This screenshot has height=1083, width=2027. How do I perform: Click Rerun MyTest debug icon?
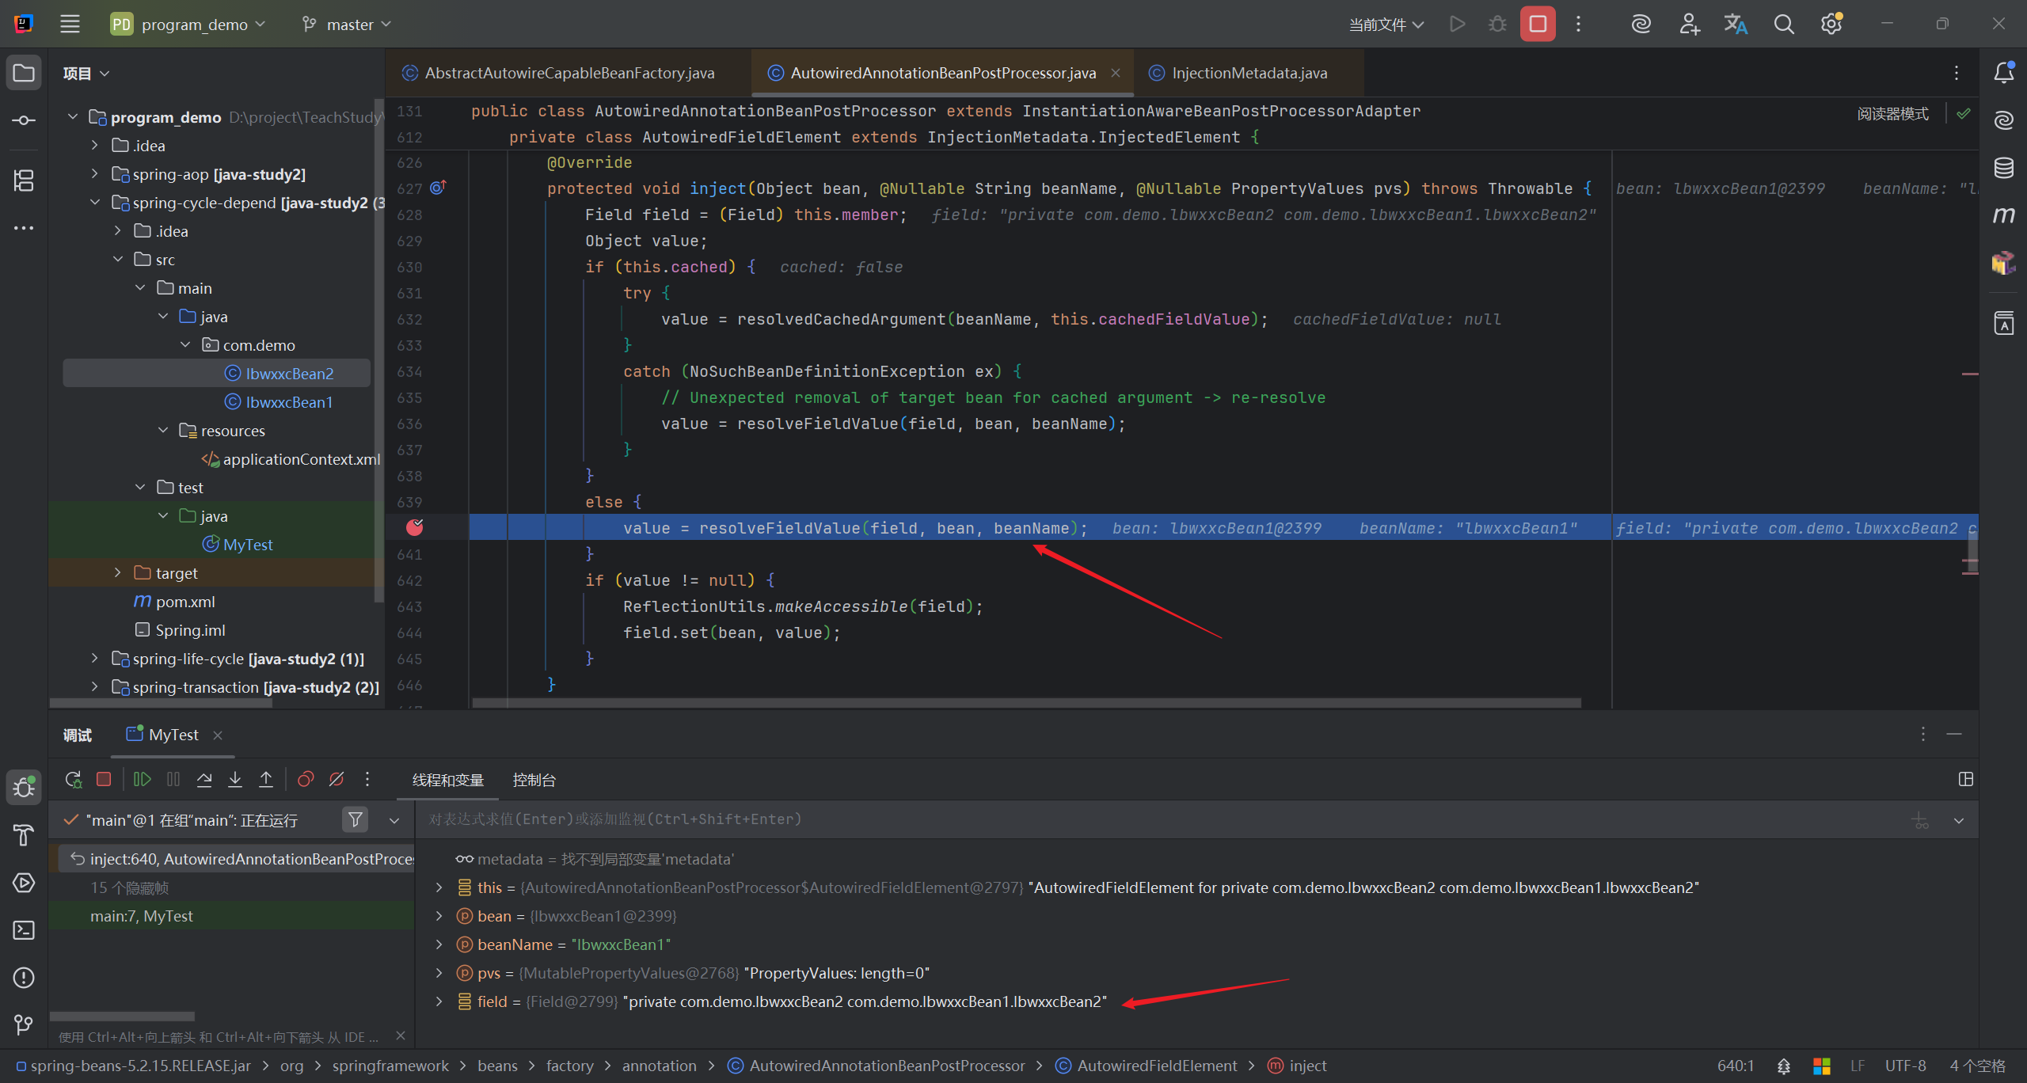pos(73,780)
